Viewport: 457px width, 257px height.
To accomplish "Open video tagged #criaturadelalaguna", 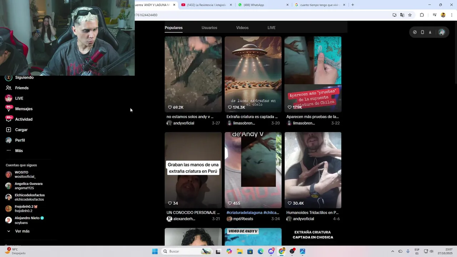I will tap(253, 170).
